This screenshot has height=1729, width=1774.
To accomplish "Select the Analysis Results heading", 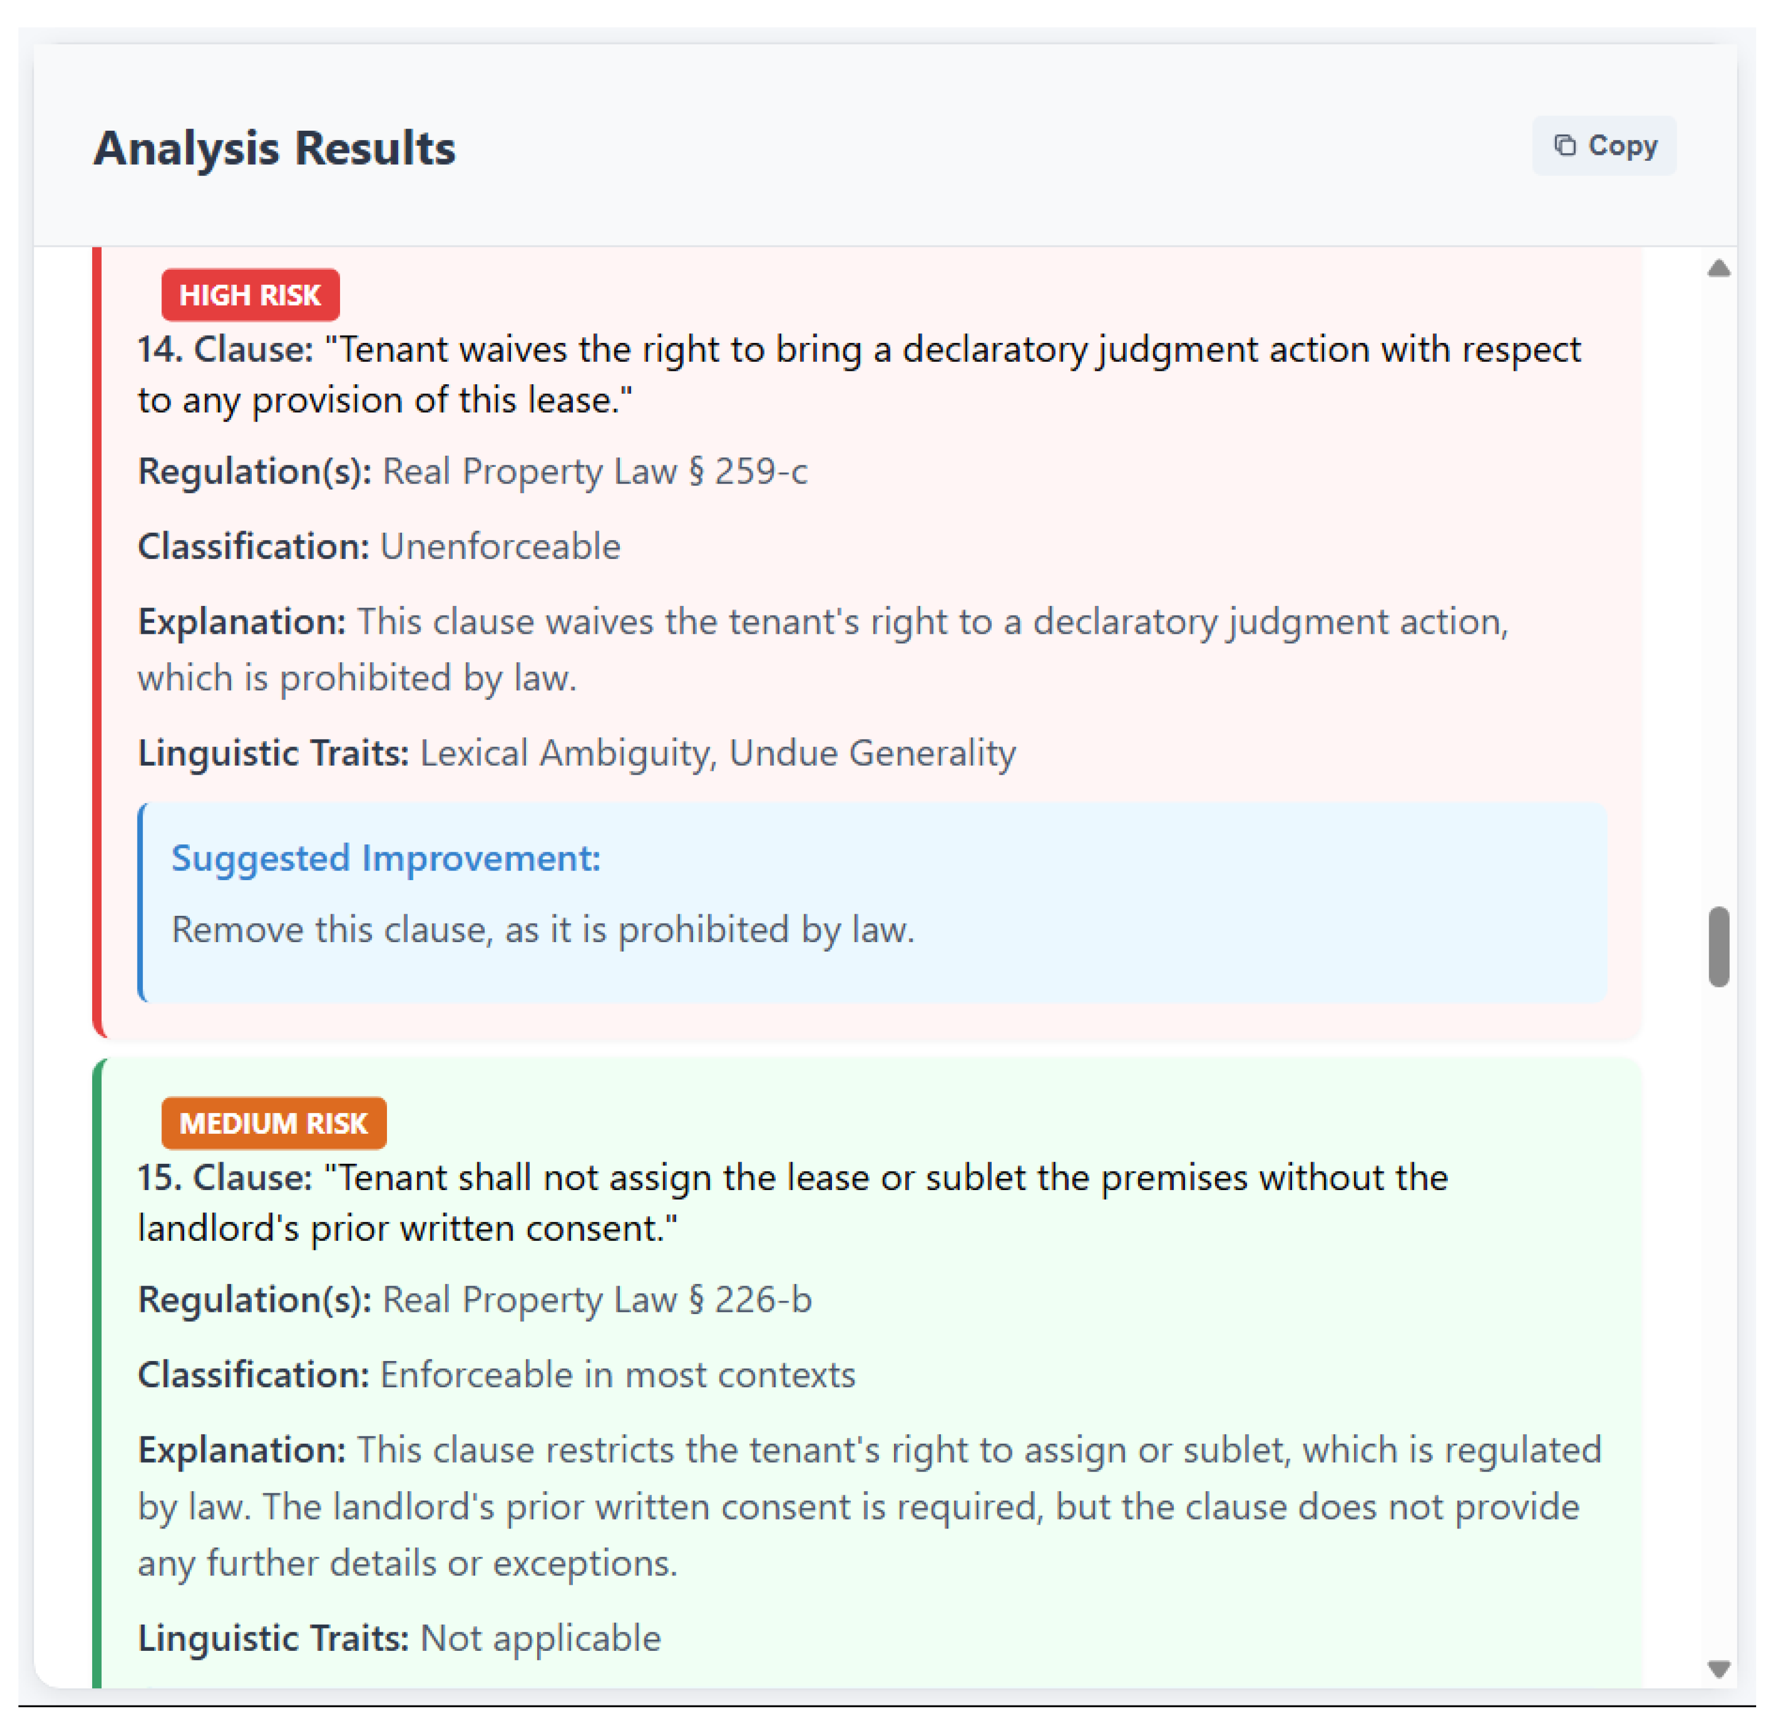I will (275, 148).
